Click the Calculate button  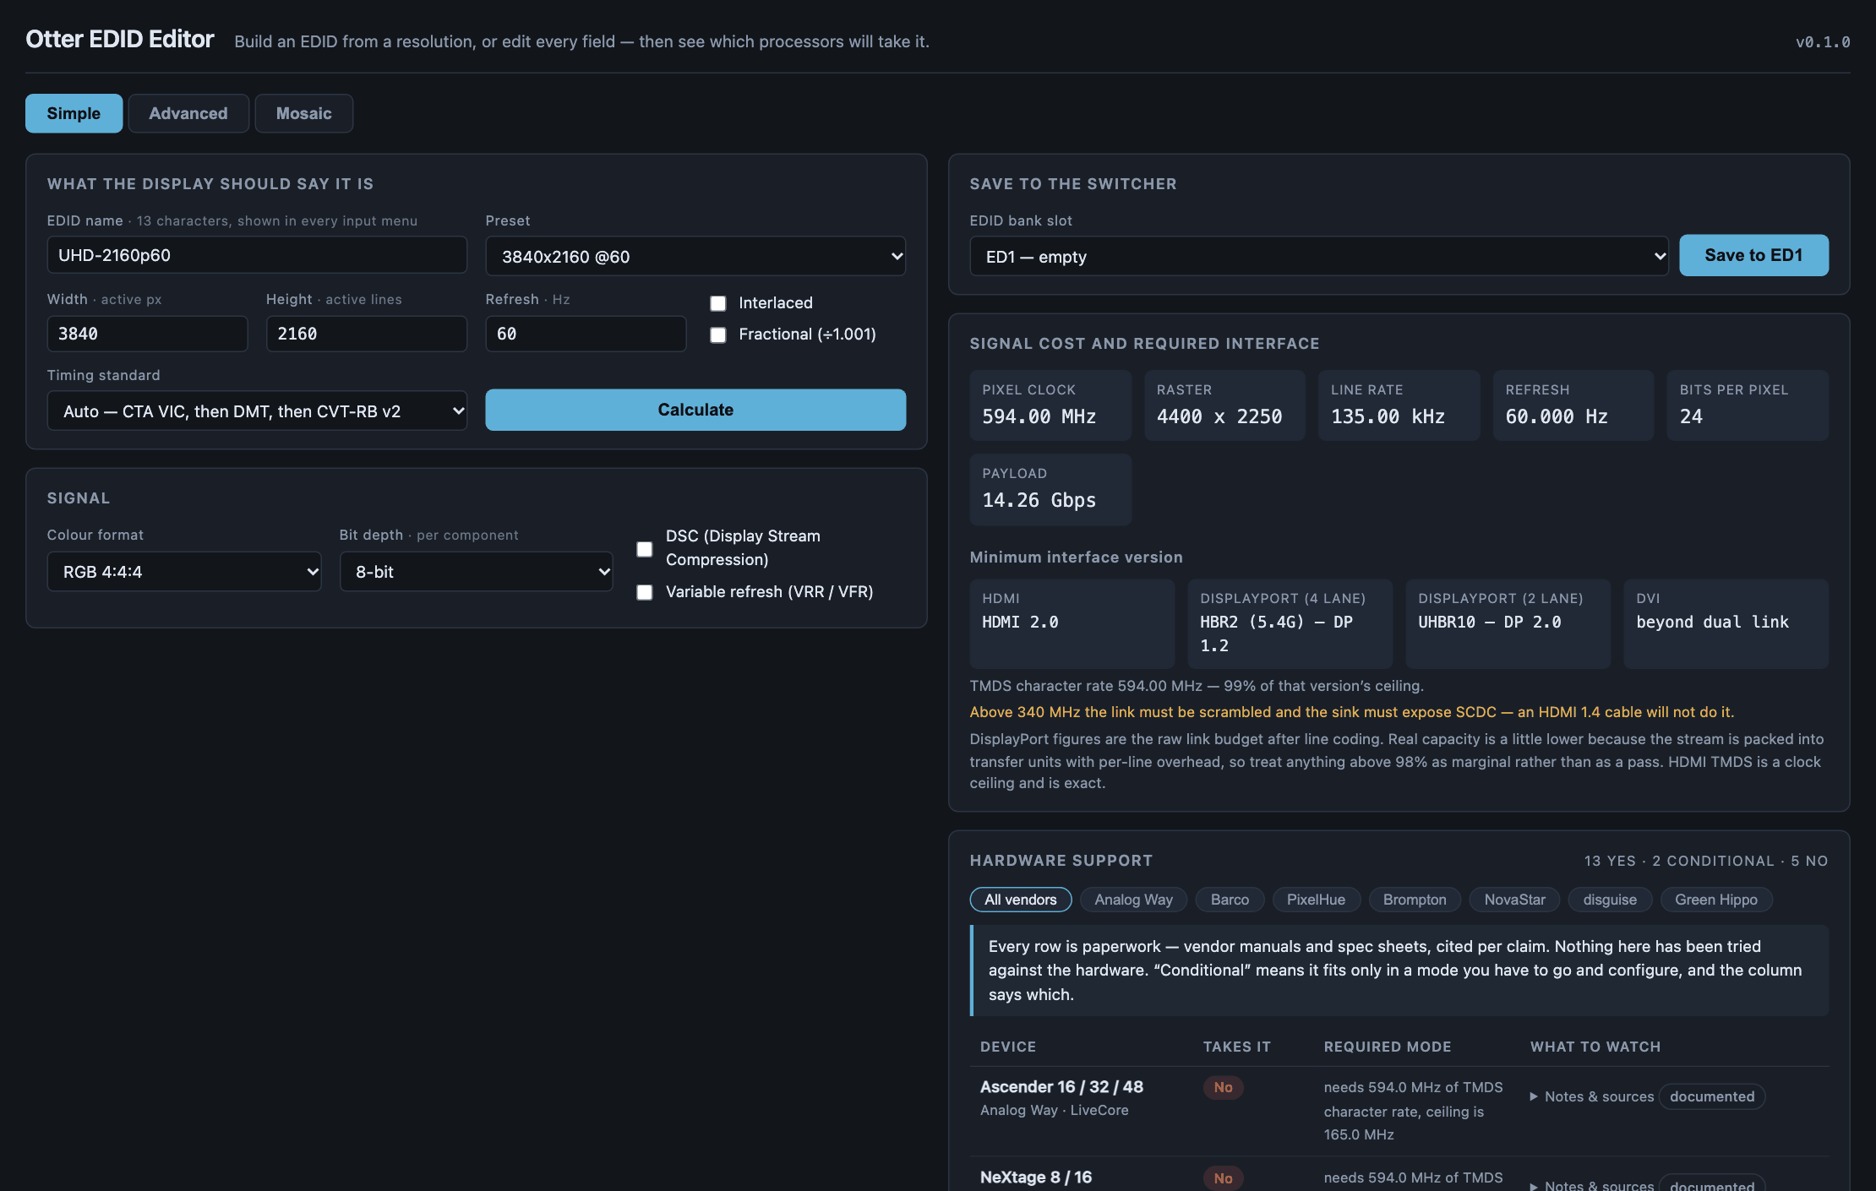695,410
